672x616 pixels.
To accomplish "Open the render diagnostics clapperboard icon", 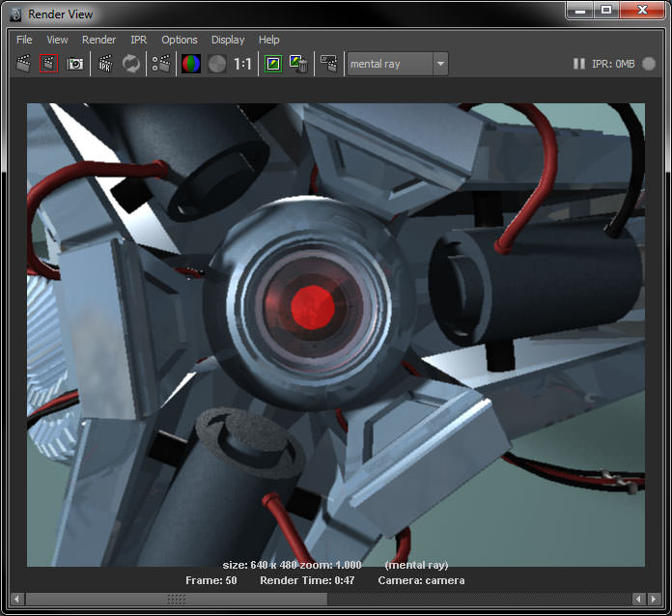I will pyautogui.click(x=329, y=64).
